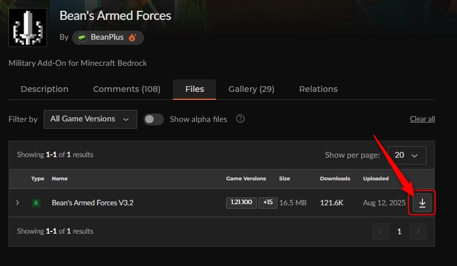Toggle Show alpha files switch
457x266 pixels.
coord(154,119)
